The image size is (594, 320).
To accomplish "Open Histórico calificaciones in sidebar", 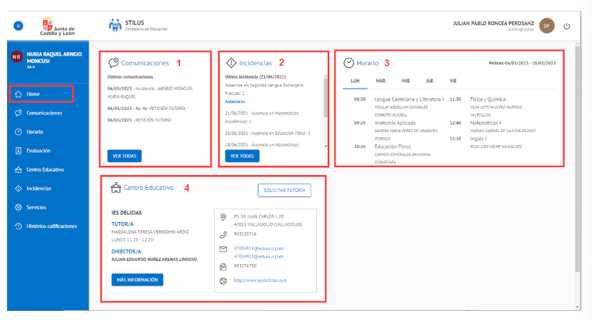I will (51, 226).
